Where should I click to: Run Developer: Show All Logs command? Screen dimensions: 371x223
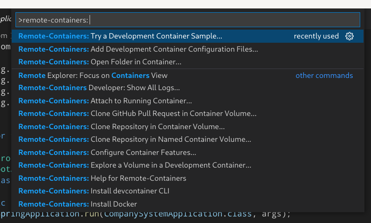(x=188, y=88)
